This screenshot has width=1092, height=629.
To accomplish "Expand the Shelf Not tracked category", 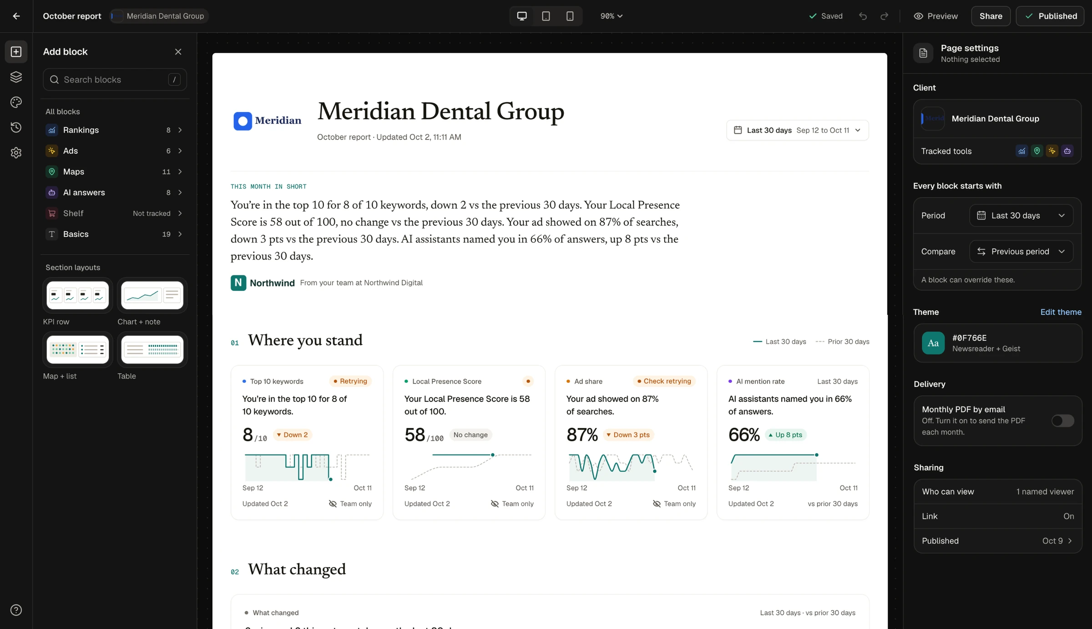I will point(115,213).
